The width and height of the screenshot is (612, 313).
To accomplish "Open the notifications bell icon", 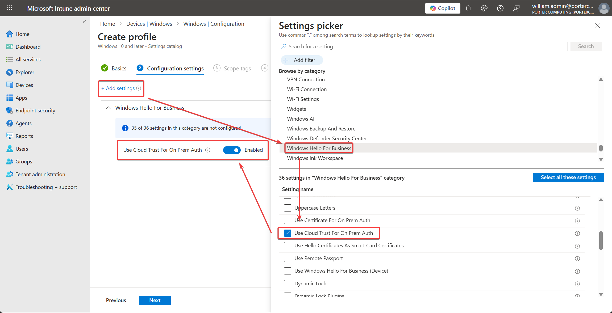I will coord(468,9).
